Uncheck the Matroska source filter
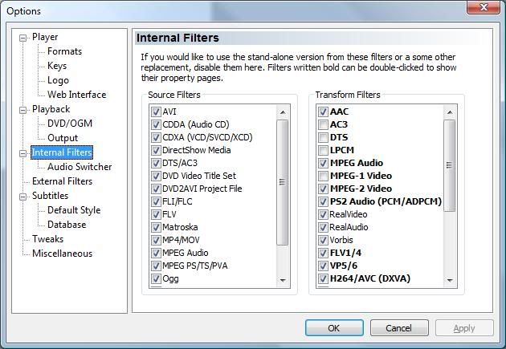 tap(157, 228)
